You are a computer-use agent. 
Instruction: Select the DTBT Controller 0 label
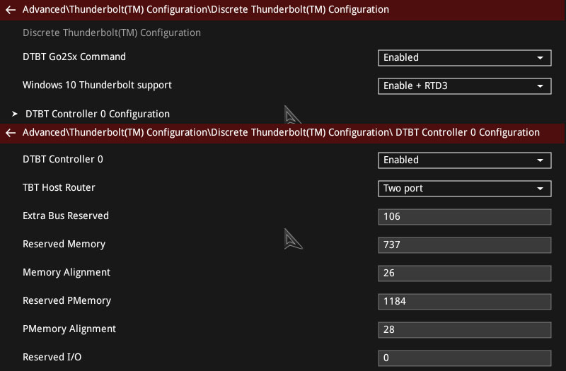(63, 160)
